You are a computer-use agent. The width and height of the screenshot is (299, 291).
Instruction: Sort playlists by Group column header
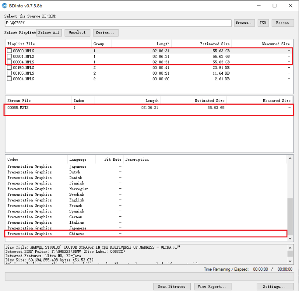[x=101, y=44]
